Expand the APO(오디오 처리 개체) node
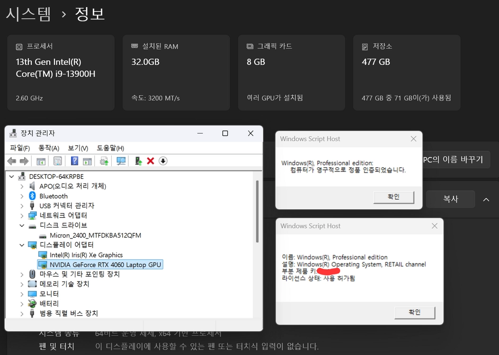Image resolution: width=499 pixels, height=355 pixels. click(x=22, y=186)
